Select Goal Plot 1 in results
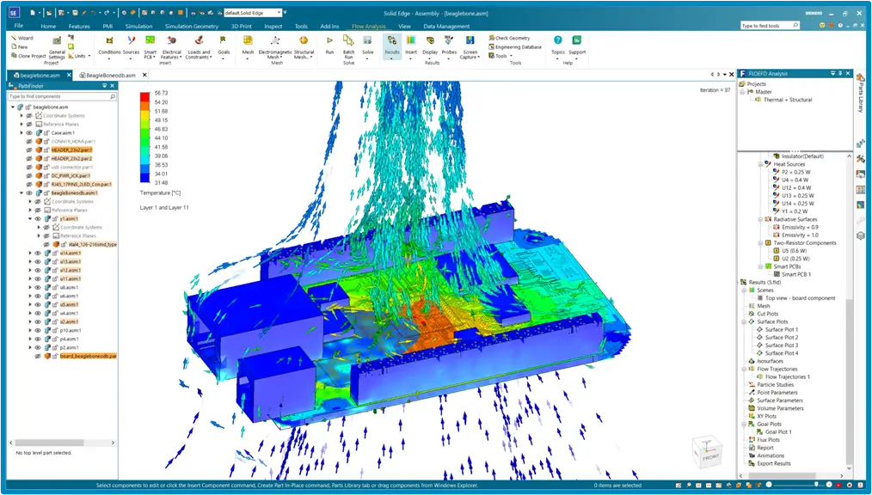The height and width of the screenshot is (495, 872). click(780, 432)
